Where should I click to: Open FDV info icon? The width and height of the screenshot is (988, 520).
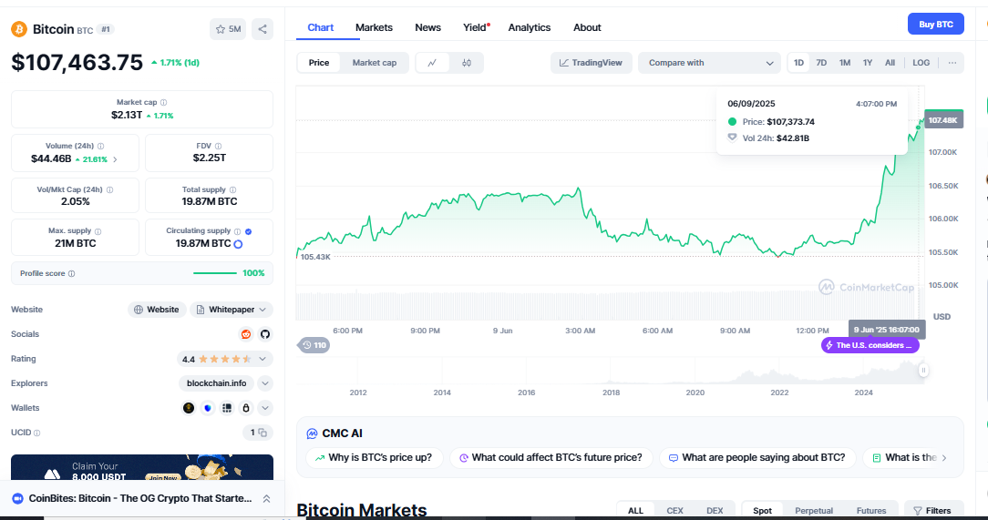tap(218, 146)
